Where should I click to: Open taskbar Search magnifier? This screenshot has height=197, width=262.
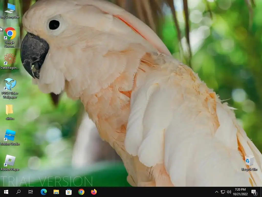coord(18,192)
